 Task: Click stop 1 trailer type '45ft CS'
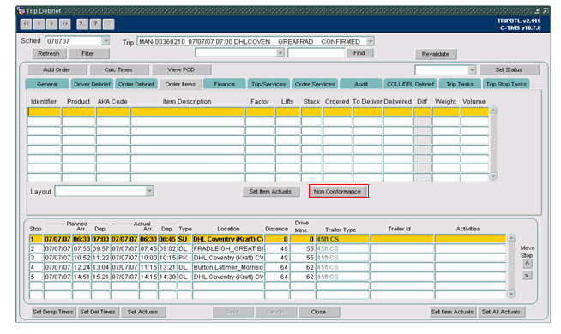(342, 239)
